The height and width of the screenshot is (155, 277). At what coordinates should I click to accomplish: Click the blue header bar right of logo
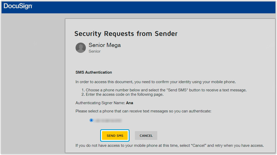click(x=154, y=7)
